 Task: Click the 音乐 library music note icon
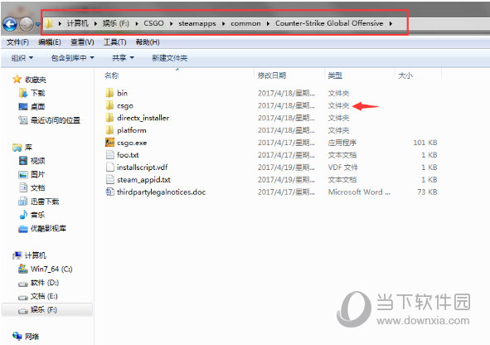pyautogui.click(x=23, y=215)
